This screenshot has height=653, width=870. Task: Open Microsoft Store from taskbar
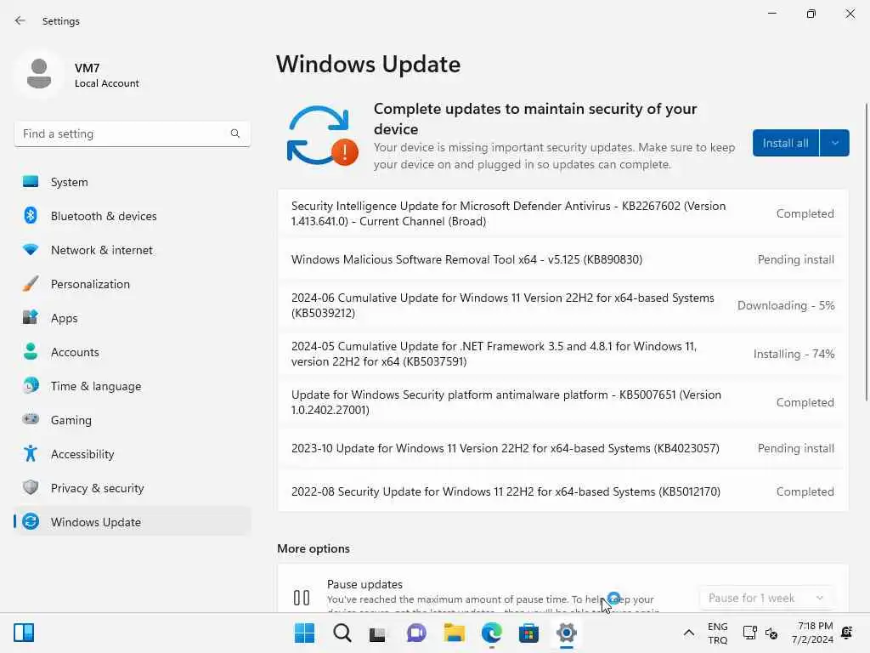[528, 633]
